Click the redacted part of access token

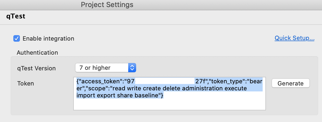point(165,81)
